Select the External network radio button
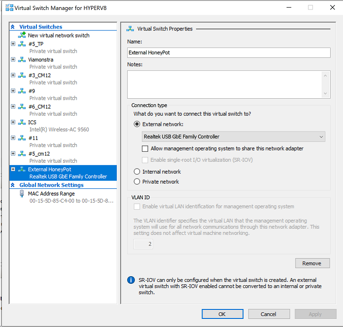This screenshot has width=343, height=327. pyautogui.click(x=137, y=124)
